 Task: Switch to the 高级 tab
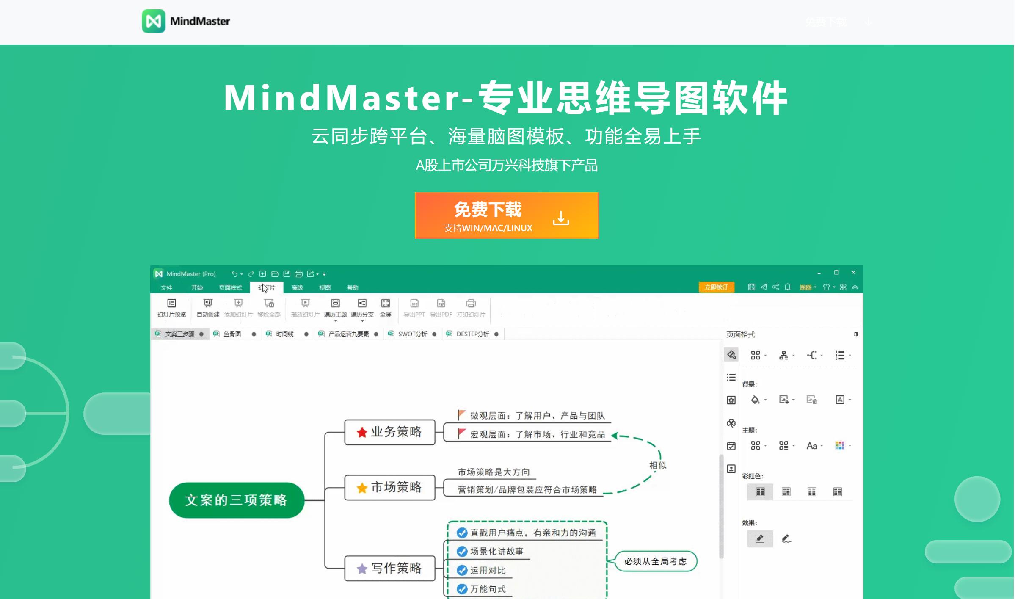[297, 287]
